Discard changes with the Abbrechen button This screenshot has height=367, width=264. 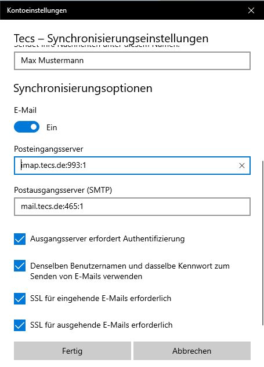click(x=192, y=351)
